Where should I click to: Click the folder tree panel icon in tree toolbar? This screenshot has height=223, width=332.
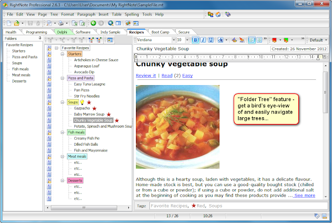[x=110, y=40]
